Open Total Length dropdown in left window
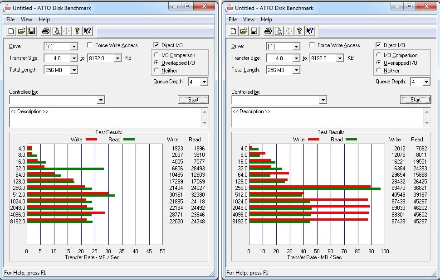This screenshot has height=280, width=440. click(74, 70)
